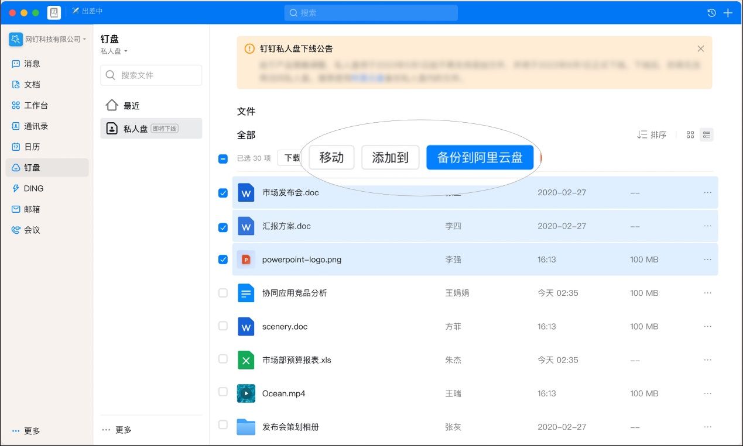Open the Ocean.mp4 file name

tap(283, 393)
